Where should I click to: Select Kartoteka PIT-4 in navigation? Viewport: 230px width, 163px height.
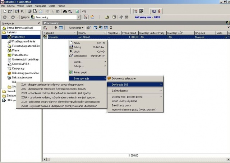[x=21, y=64]
